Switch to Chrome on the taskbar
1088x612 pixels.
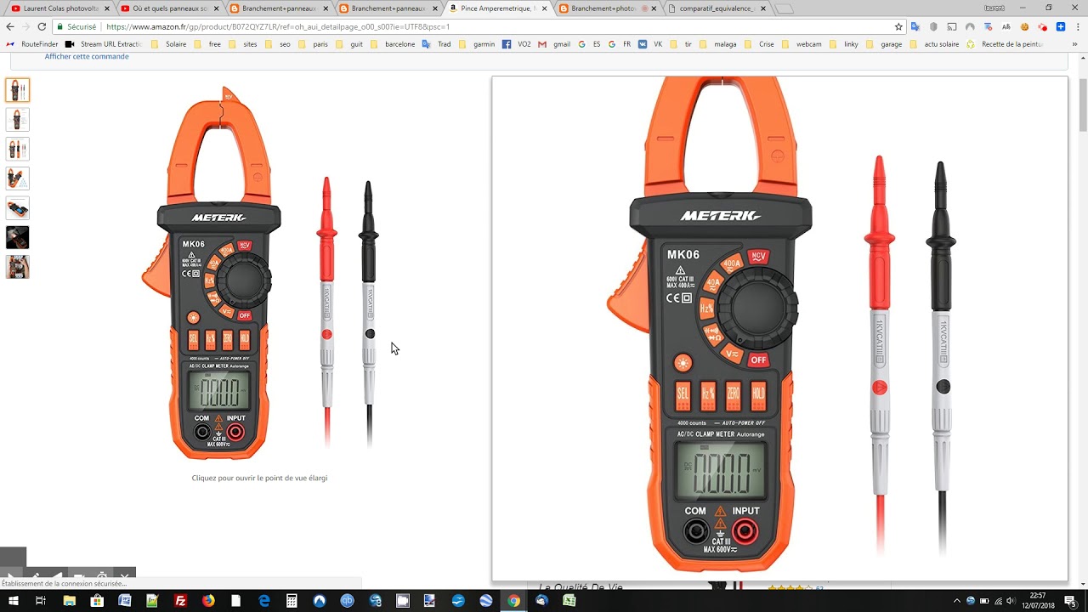click(513, 601)
